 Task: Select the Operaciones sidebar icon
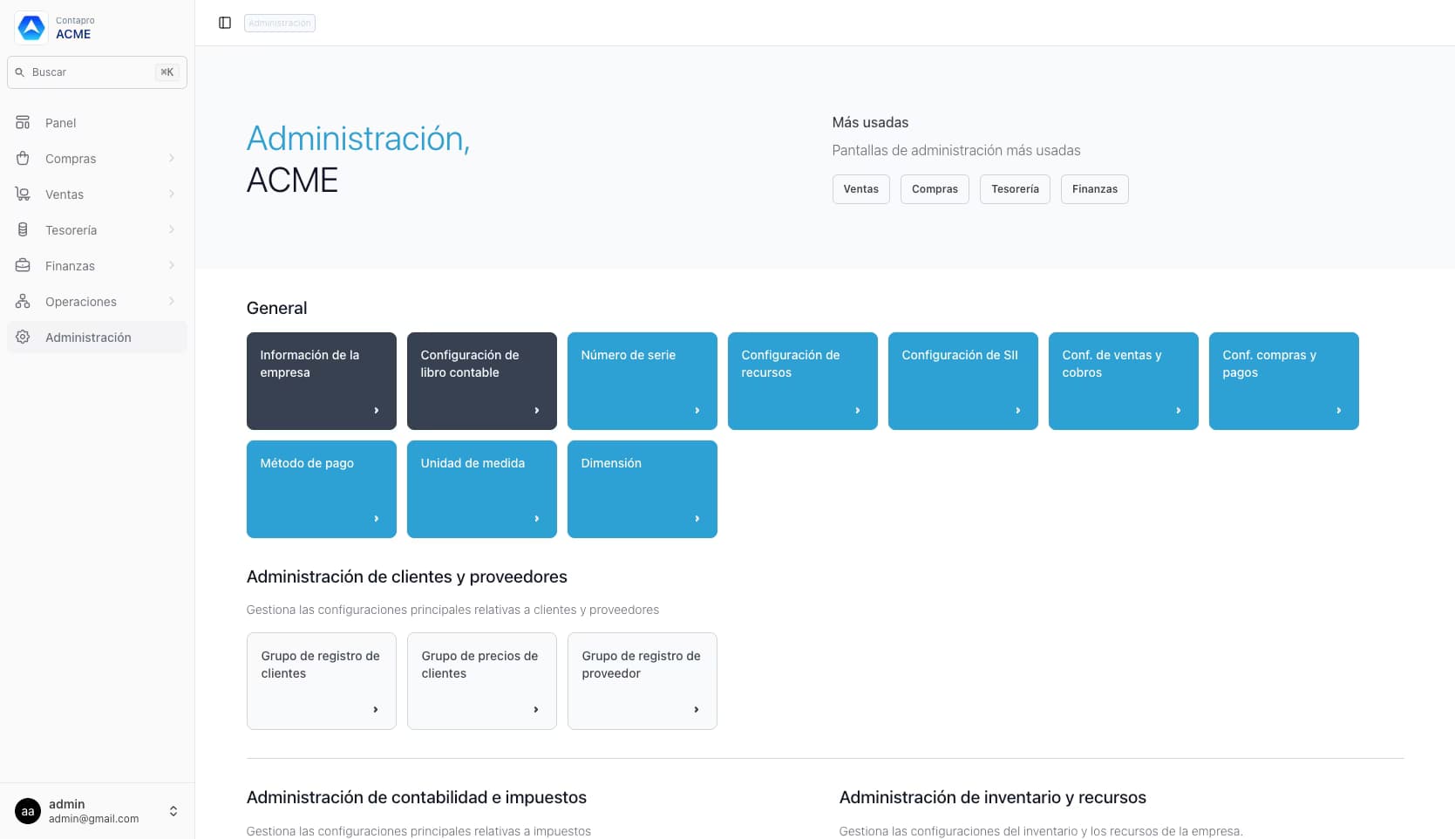(23, 301)
